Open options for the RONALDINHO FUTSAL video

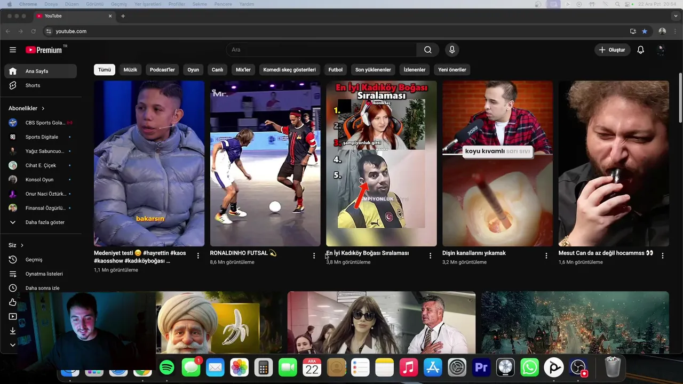(314, 256)
